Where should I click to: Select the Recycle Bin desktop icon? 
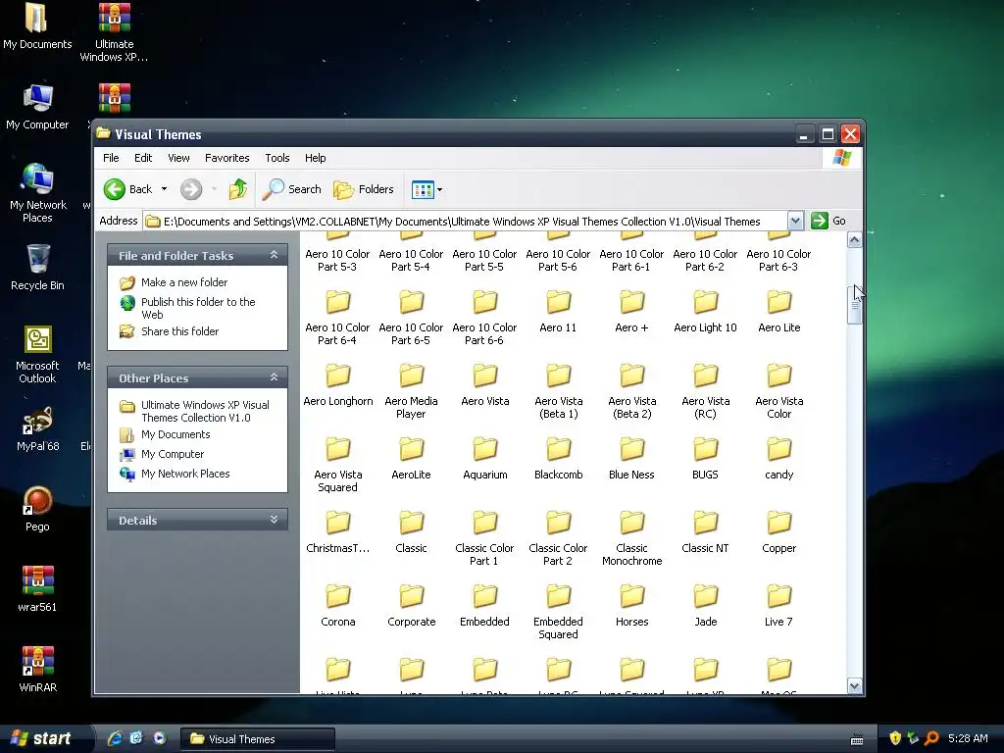click(37, 268)
